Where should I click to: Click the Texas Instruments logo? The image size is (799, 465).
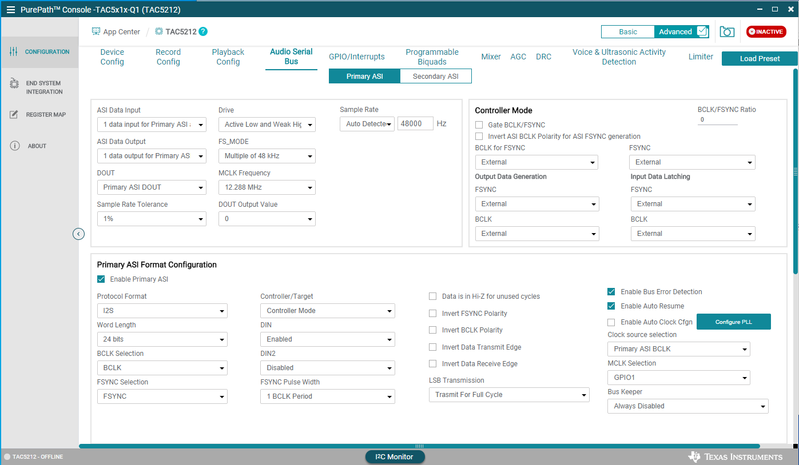point(736,457)
